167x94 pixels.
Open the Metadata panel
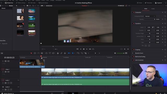point(148,3)
